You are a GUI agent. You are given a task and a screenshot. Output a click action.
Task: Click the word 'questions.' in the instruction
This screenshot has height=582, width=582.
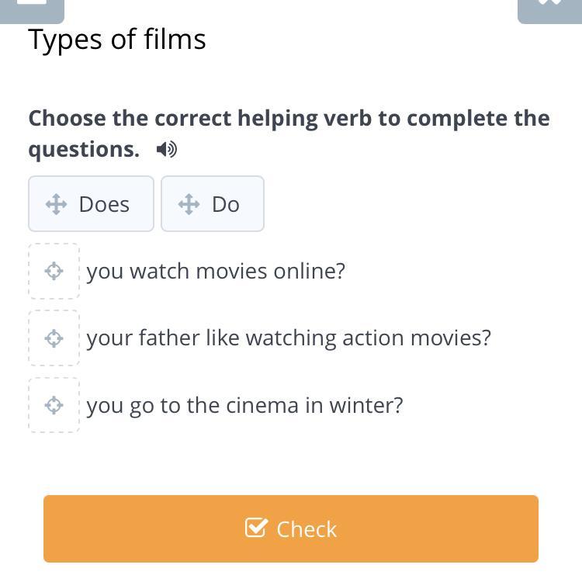84,149
